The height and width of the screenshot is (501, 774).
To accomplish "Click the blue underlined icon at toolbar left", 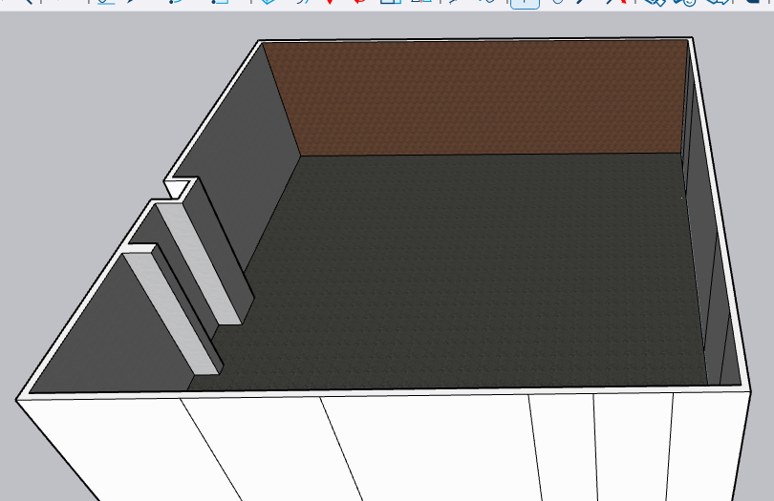I will pos(104,3).
